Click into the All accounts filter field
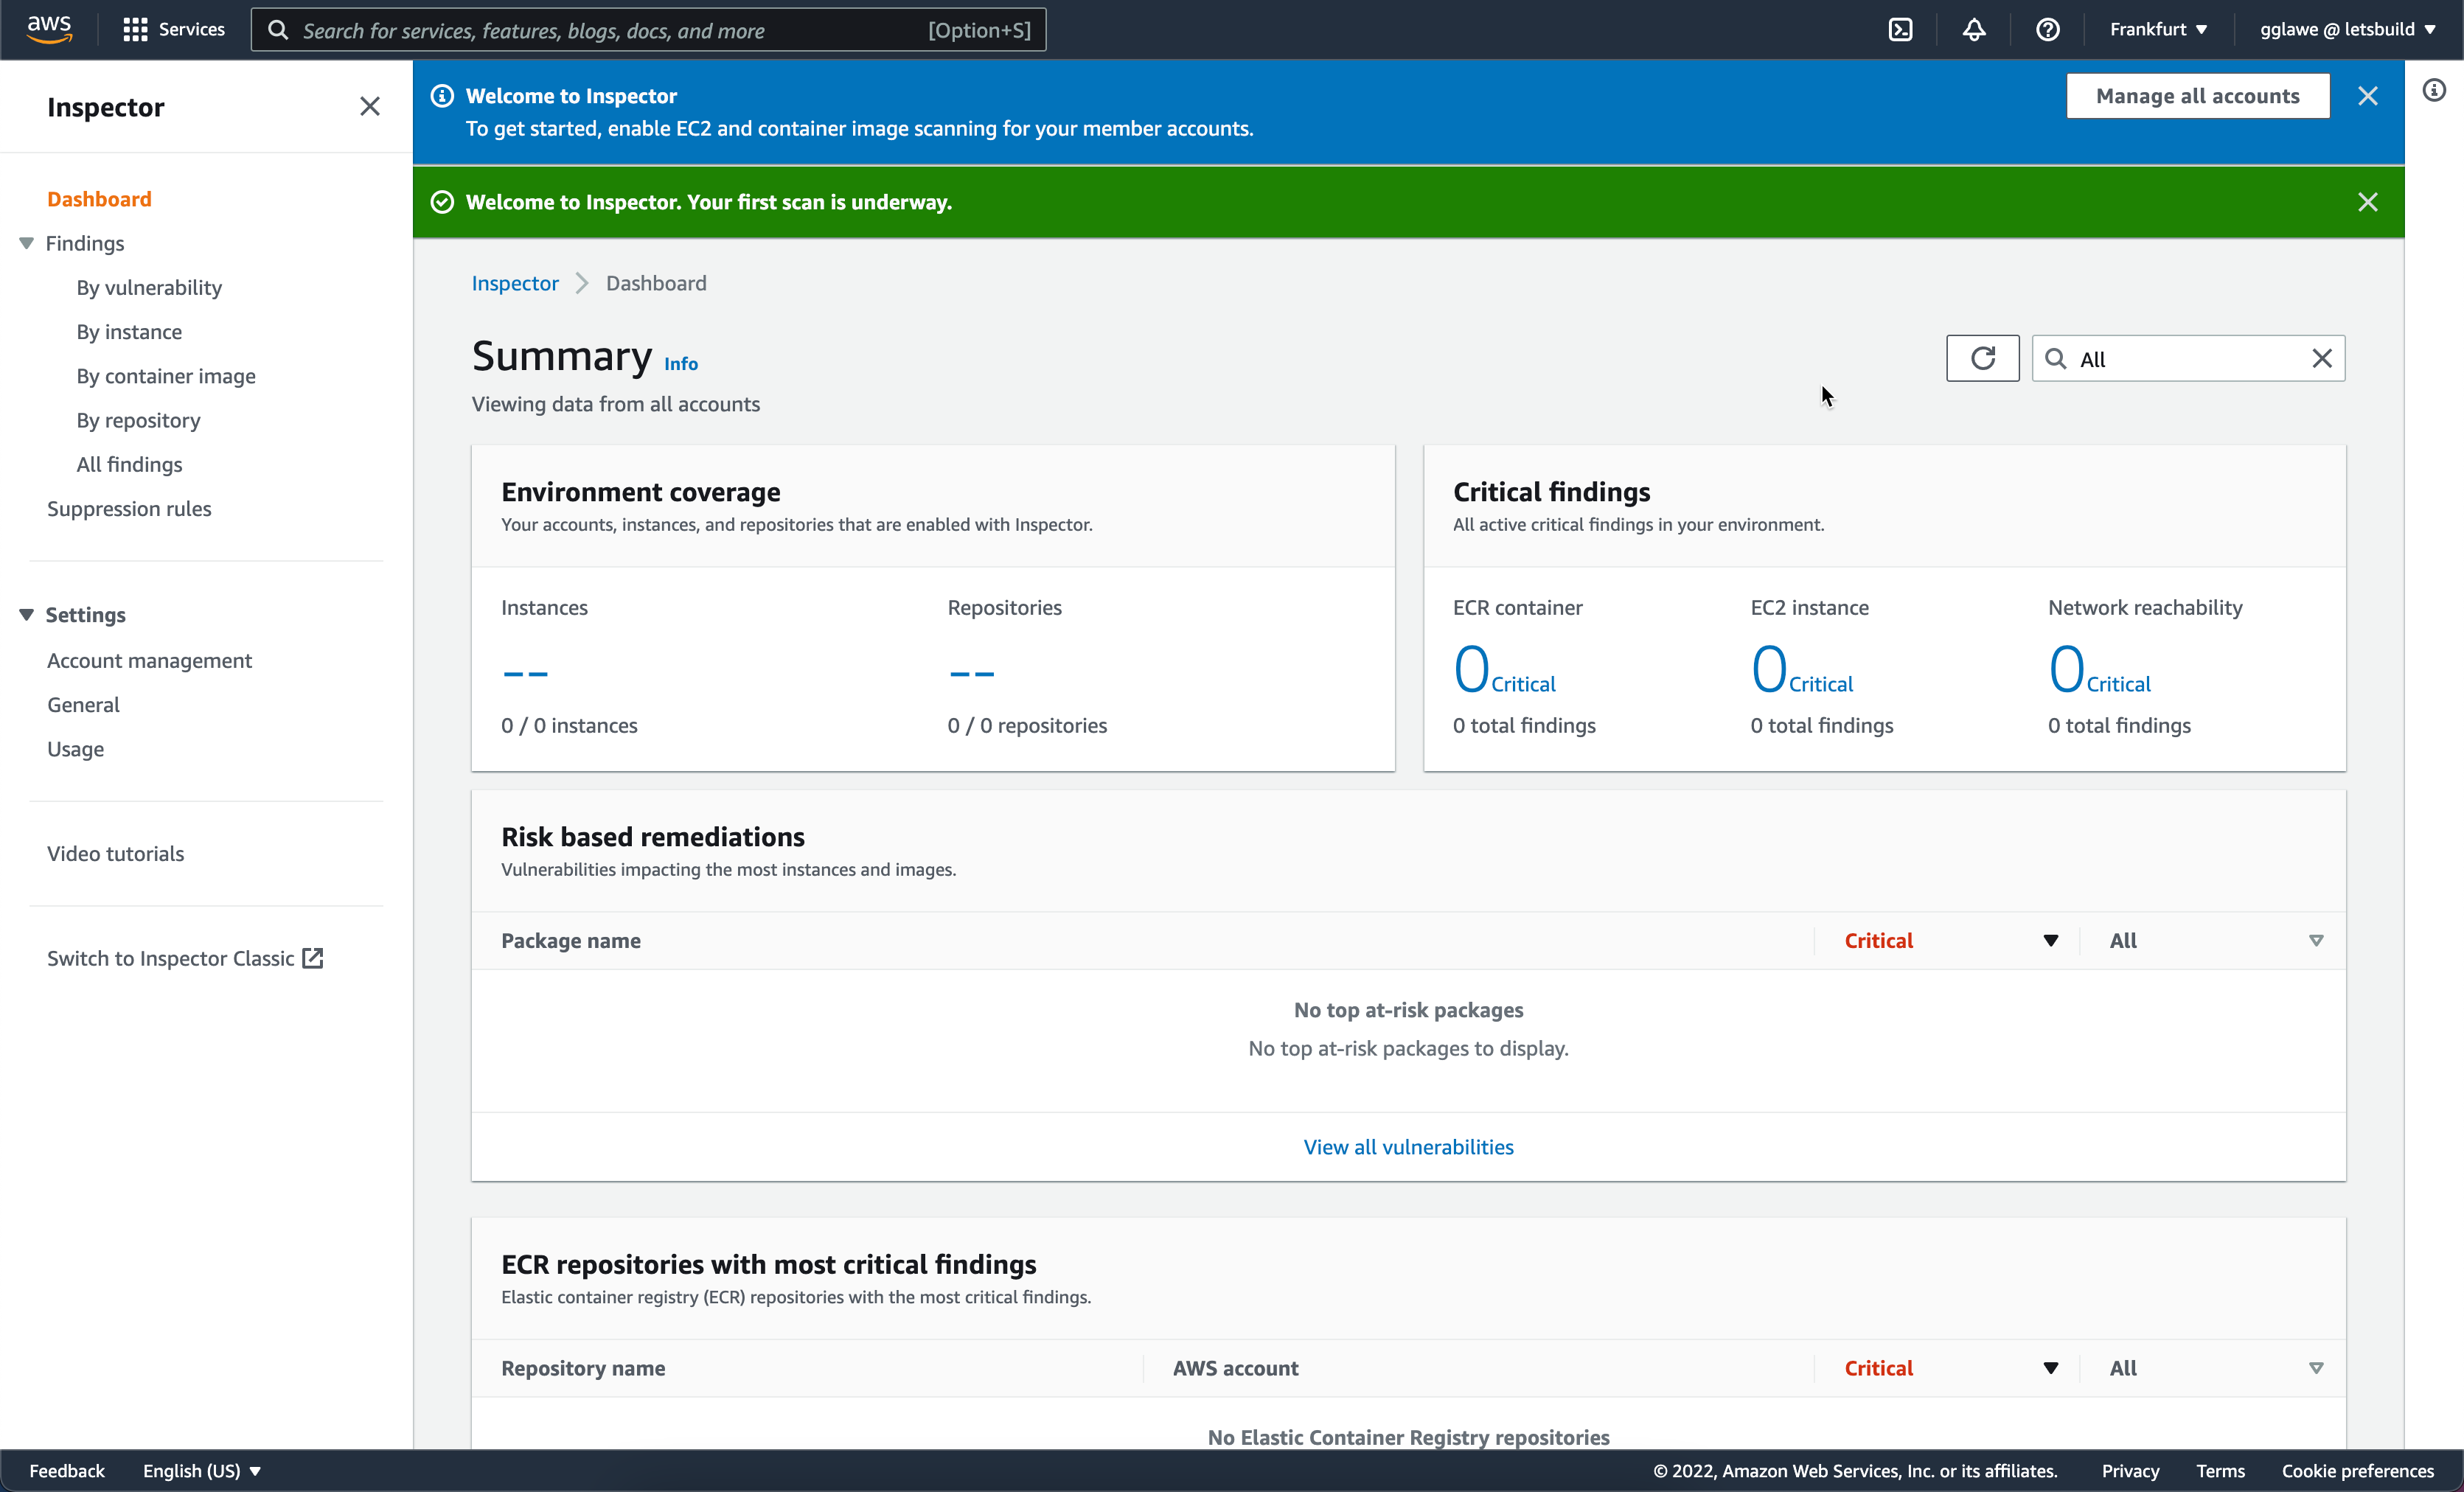2464x1492 pixels. (x=2188, y=358)
